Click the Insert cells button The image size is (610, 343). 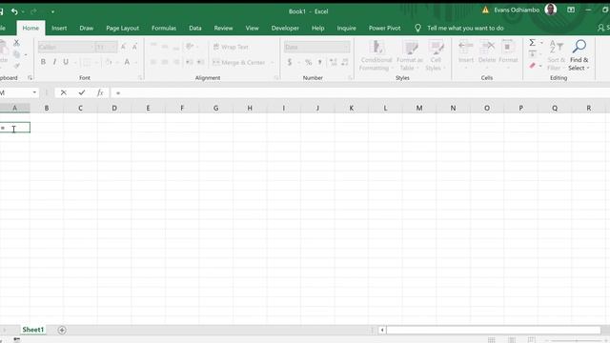click(x=466, y=54)
